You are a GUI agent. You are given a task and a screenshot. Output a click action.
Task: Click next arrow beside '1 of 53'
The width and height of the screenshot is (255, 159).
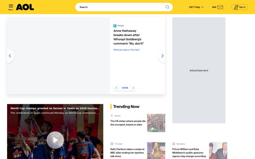tap(133, 88)
